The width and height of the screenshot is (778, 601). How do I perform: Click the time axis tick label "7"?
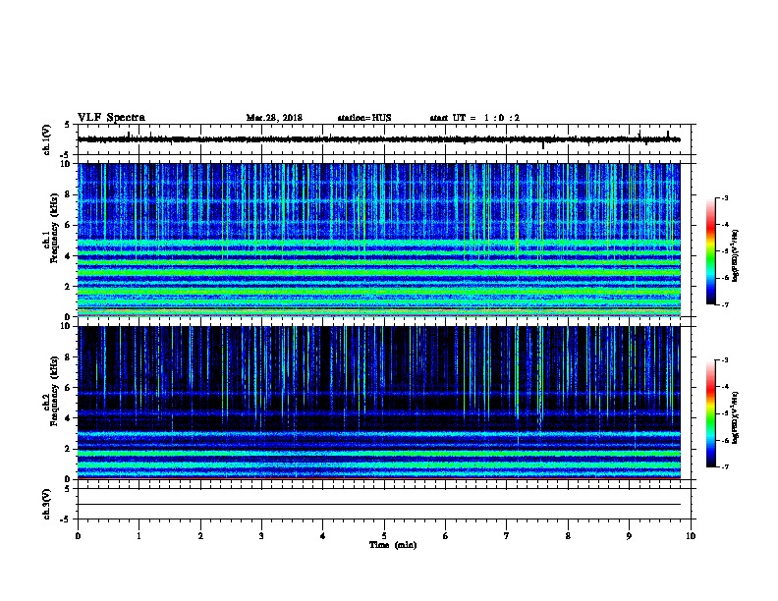pyautogui.click(x=507, y=535)
